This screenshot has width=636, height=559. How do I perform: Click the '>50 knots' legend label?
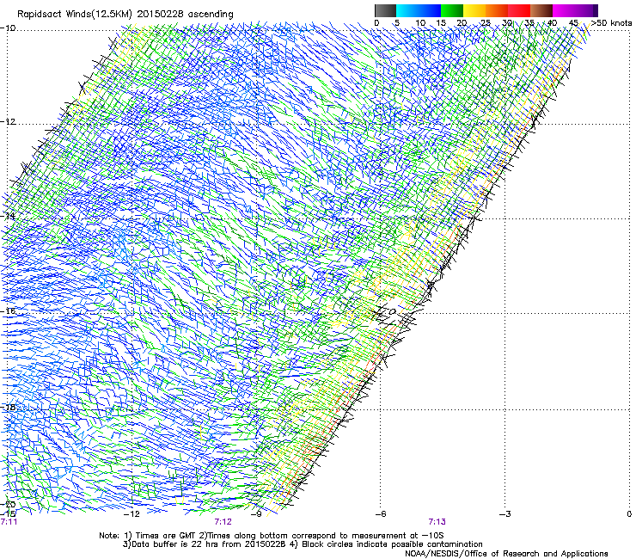(x=611, y=22)
